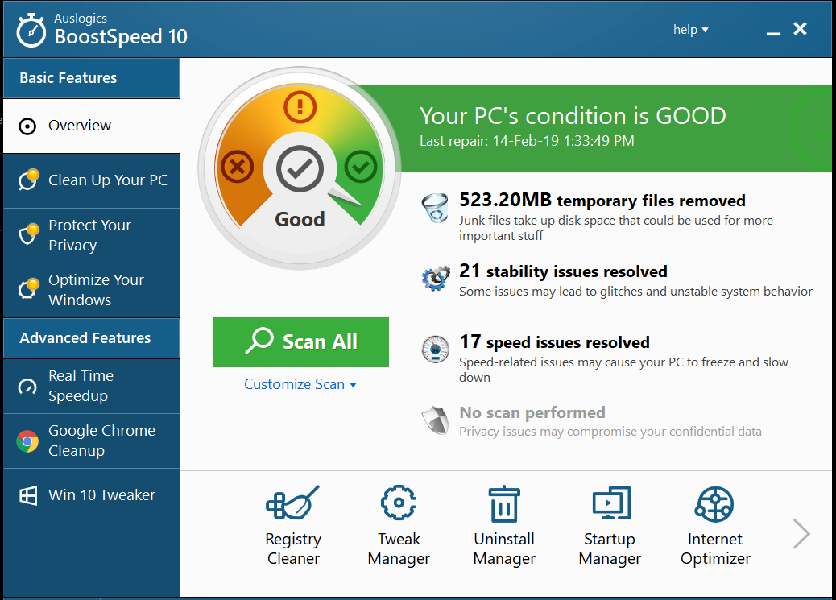Switch to Protect Your Privacy
This screenshot has width=836, height=600.
pyautogui.click(x=92, y=235)
